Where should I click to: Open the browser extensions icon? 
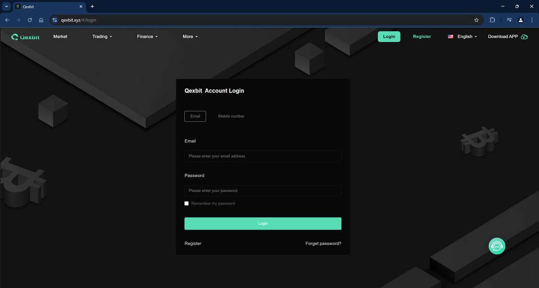pos(492,20)
